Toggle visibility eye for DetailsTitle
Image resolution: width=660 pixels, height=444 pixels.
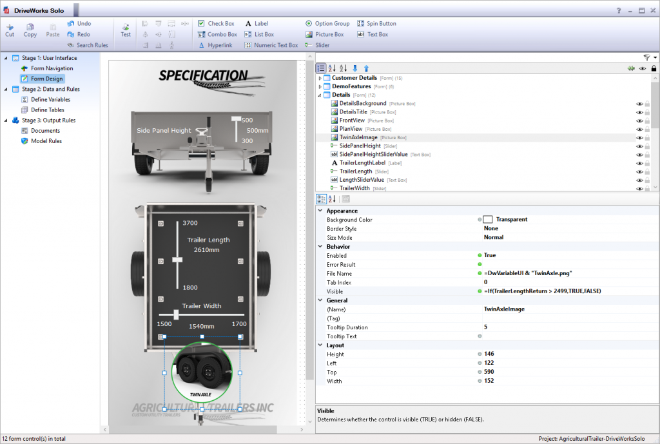click(x=639, y=112)
